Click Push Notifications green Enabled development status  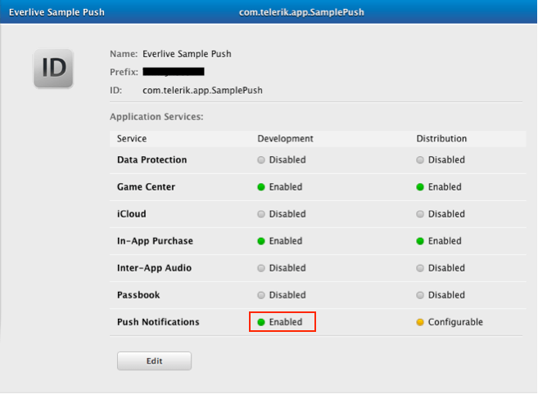point(282,322)
